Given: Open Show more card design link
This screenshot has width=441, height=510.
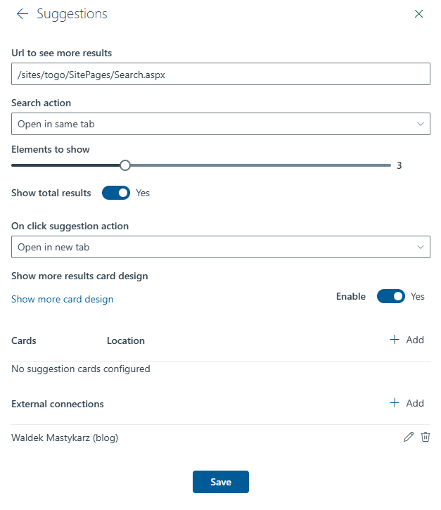Looking at the screenshot, I should pyautogui.click(x=63, y=299).
